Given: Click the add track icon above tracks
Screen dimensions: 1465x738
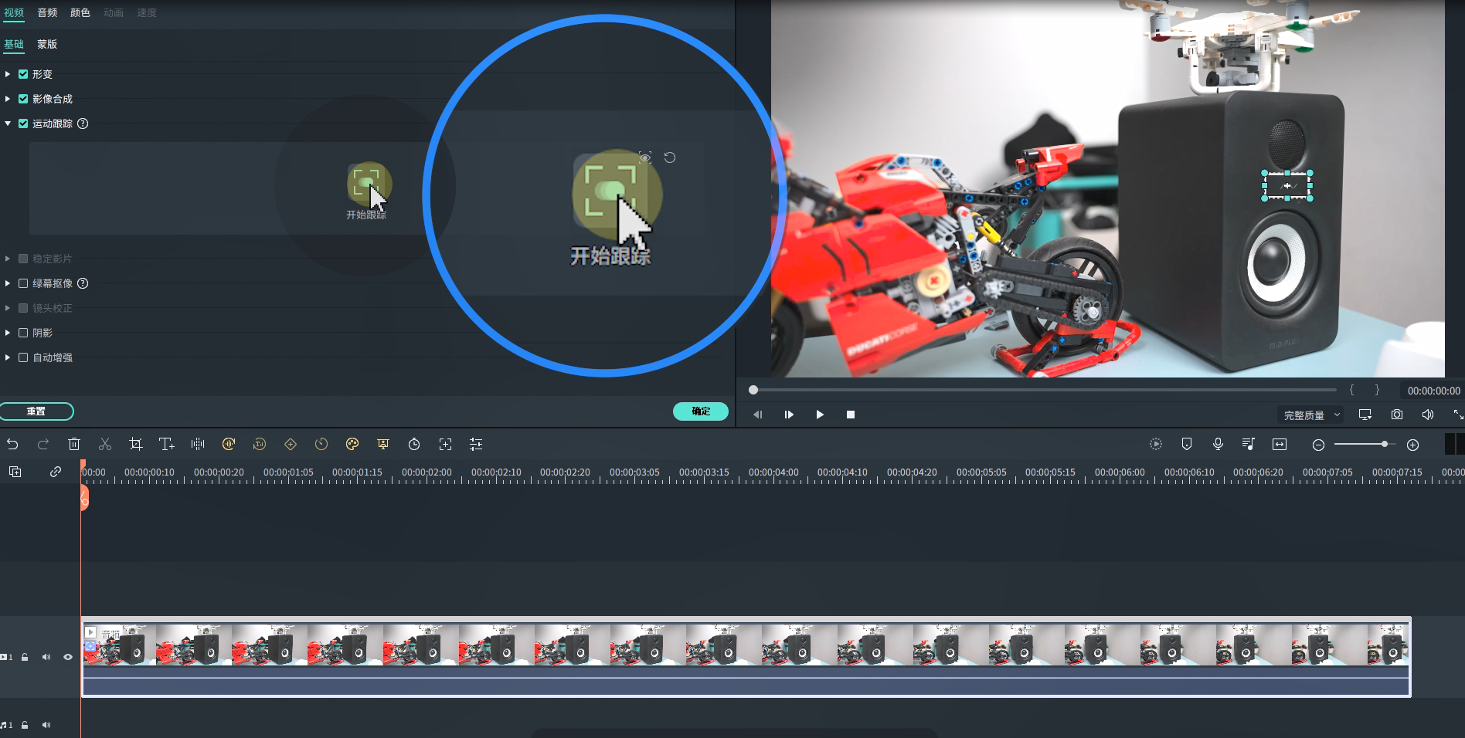Looking at the screenshot, I should click(15, 472).
